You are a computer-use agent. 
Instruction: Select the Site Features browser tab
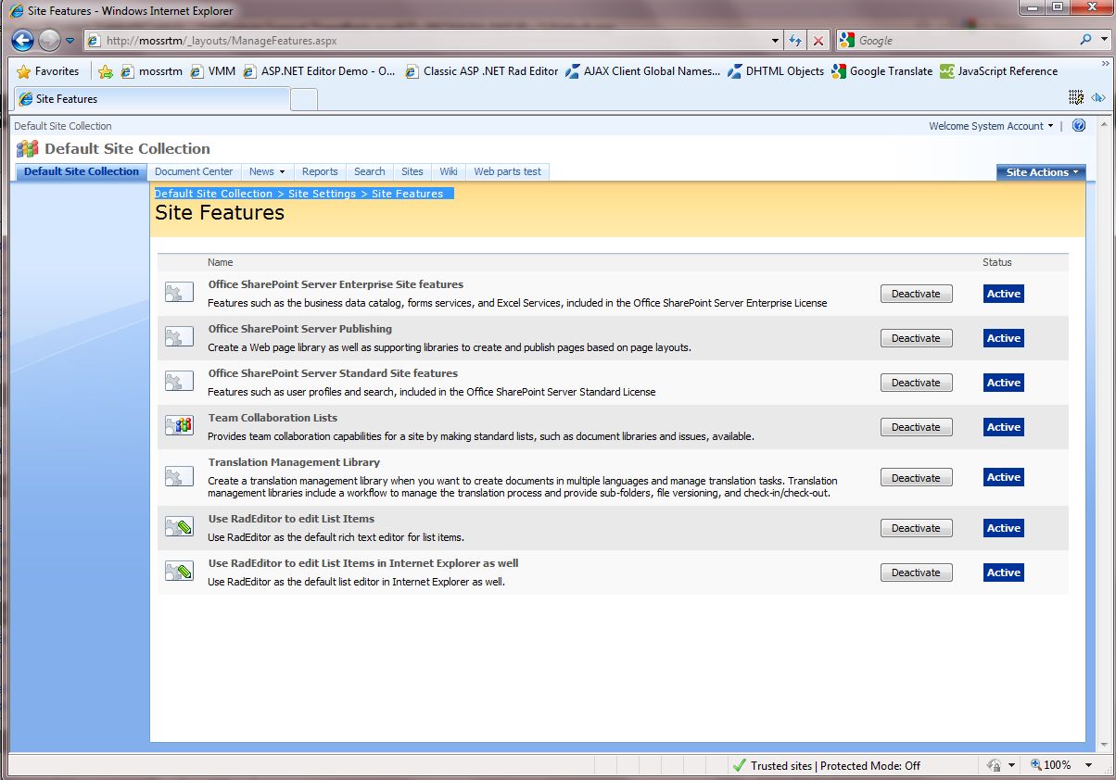tap(151, 99)
